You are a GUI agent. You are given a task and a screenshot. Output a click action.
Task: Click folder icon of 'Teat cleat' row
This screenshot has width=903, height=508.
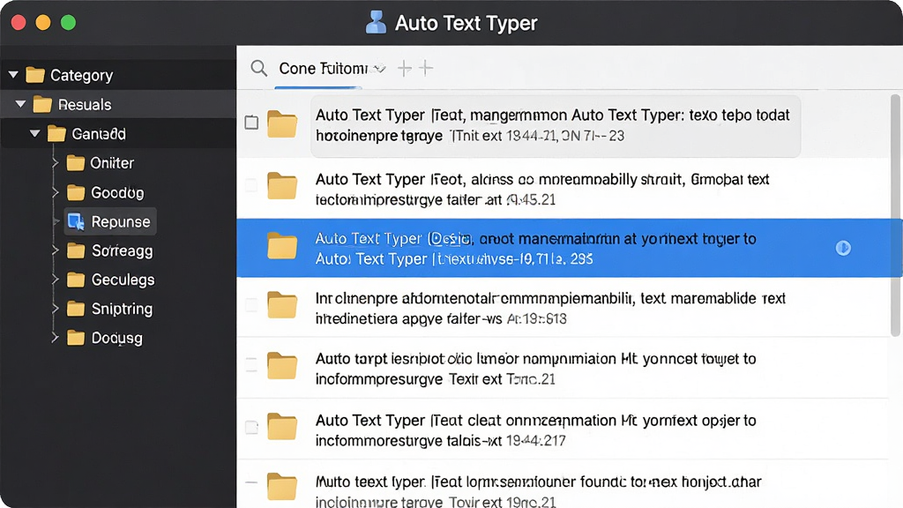pyautogui.click(x=282, y=427)
